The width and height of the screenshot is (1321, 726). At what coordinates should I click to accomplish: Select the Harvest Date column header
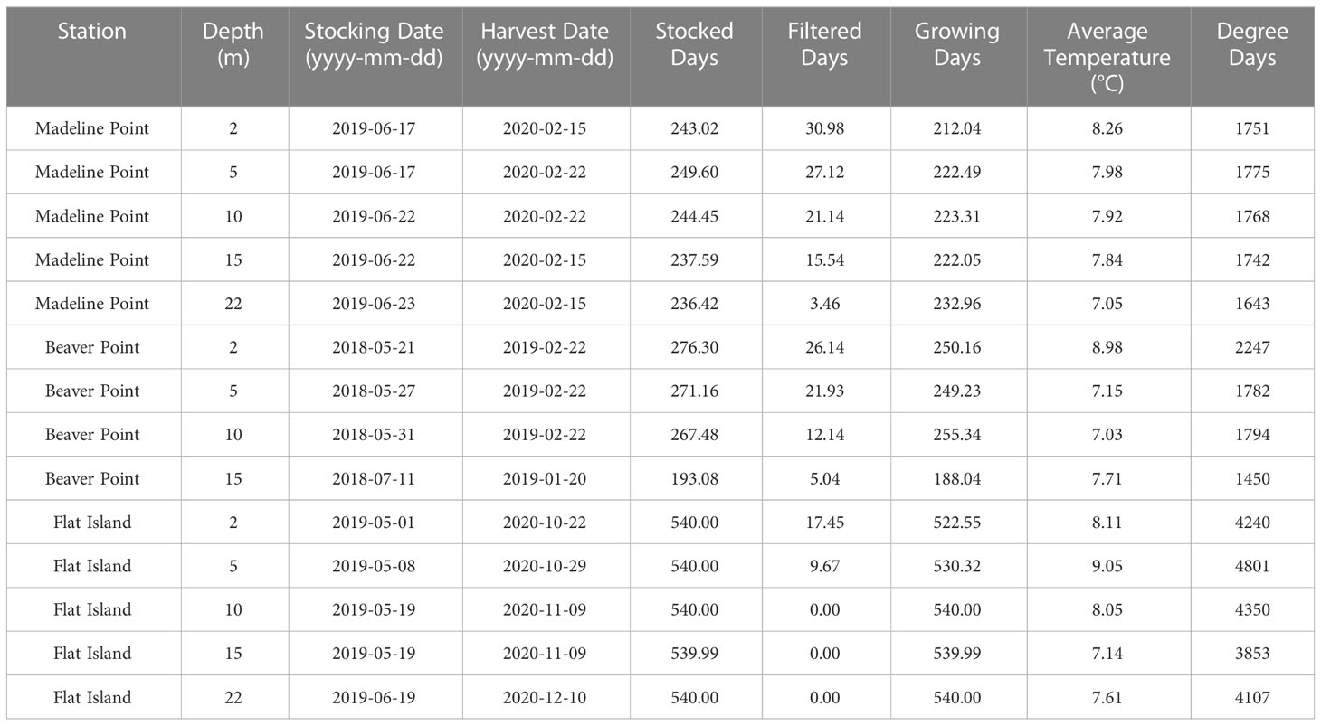click(x=546, y=44)
